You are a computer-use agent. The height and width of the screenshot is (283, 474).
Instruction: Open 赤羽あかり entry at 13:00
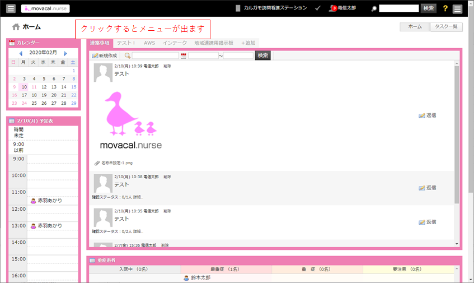point(50,226)
